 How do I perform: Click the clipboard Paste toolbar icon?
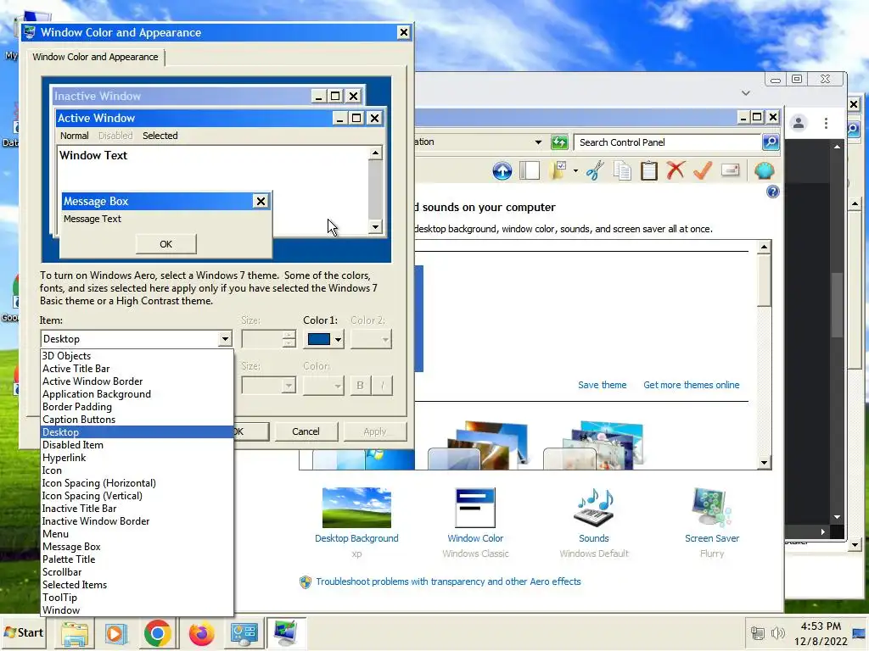(649, 170)
